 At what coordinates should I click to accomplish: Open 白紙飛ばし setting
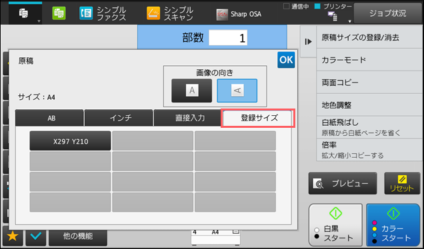(369, 127)
